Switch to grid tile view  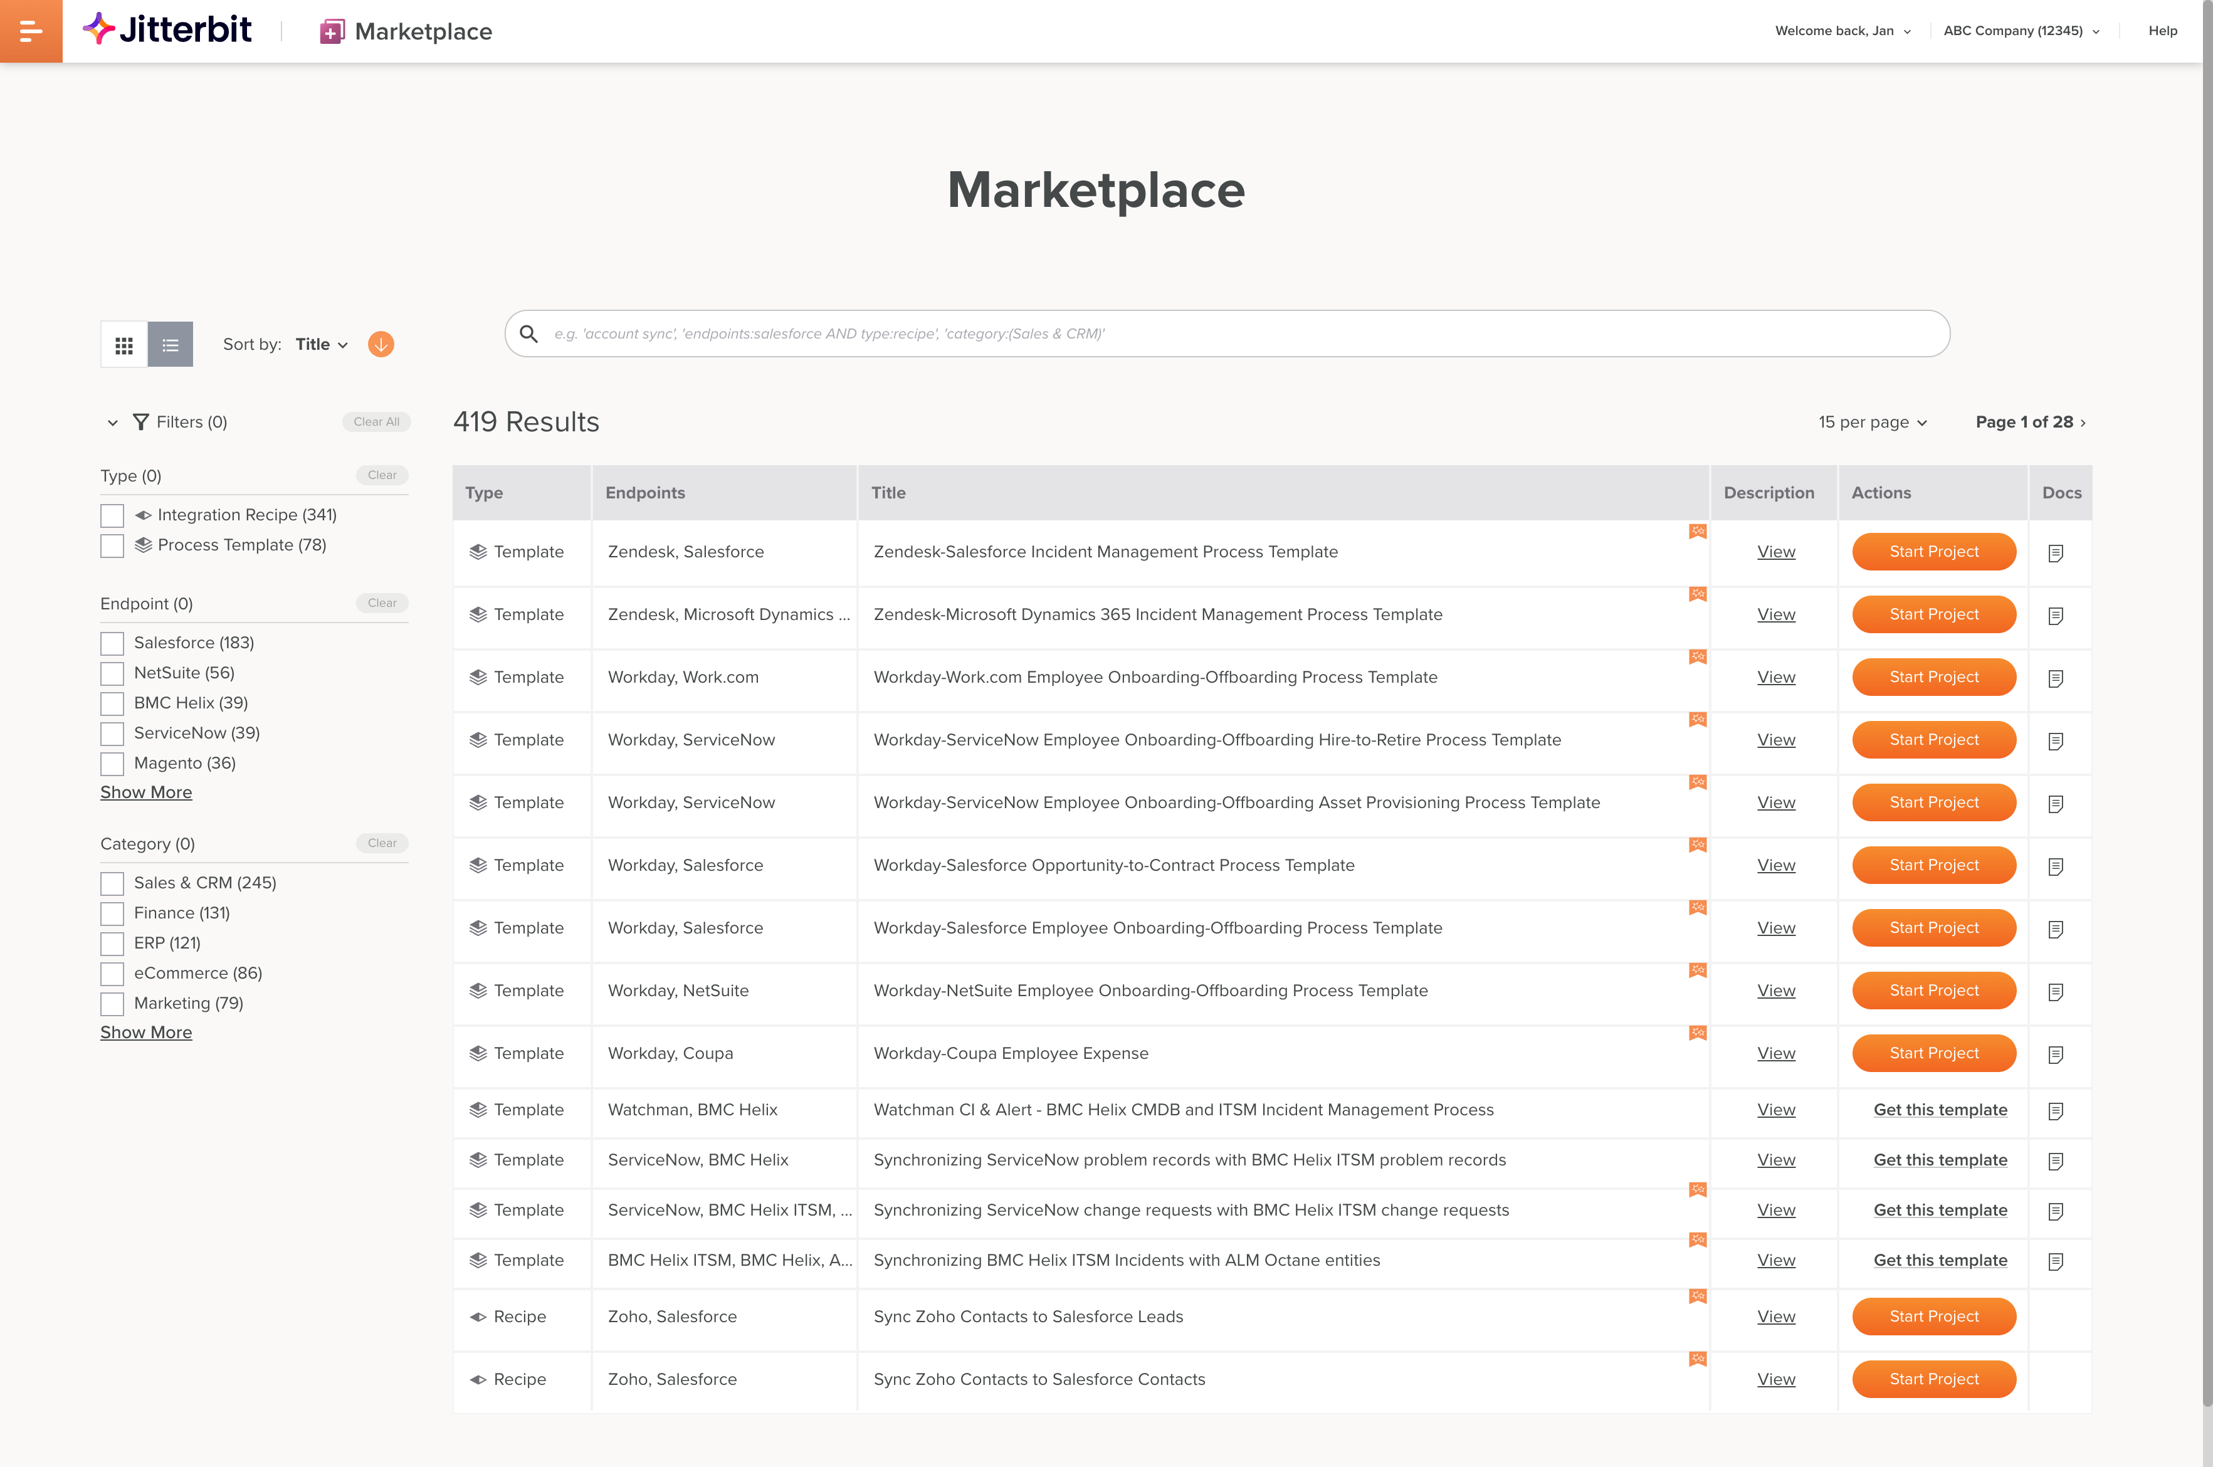pos(124,345)
